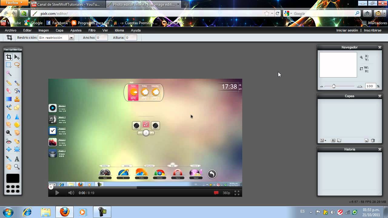Open the Marcadores bookmarks menu
The width and height of the screenshot is (388, 218).
(374, 23)
